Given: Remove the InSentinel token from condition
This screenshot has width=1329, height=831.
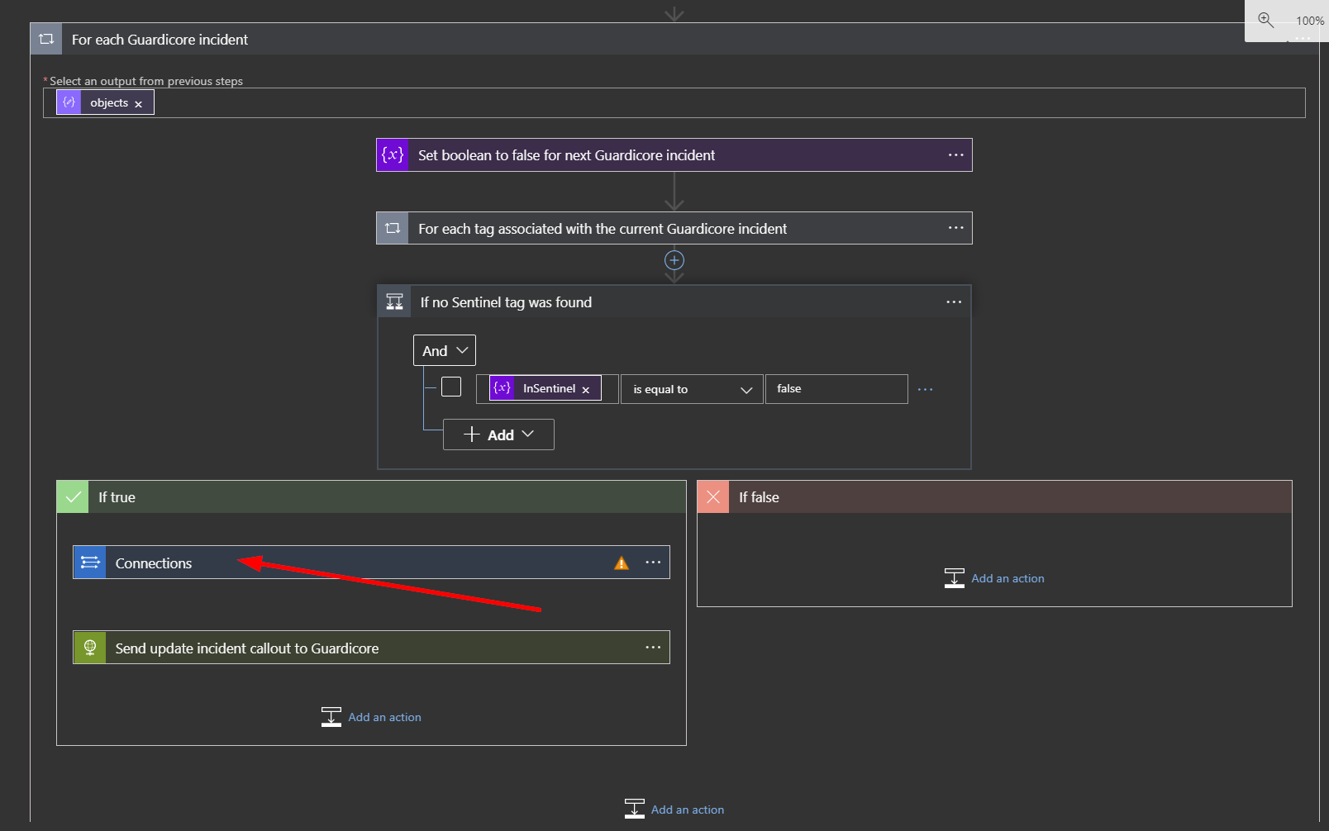Looking at the screenshot, I should coord(585,390).
